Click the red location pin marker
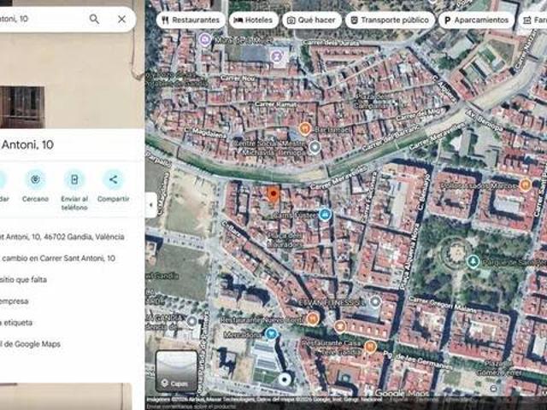 273,195
